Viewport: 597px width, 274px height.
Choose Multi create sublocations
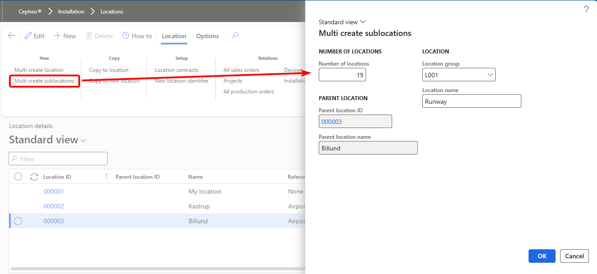click(44, 81)
